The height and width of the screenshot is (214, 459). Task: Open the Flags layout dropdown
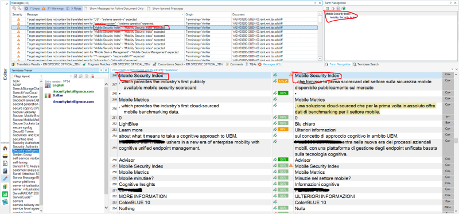[x=41, y=76]
